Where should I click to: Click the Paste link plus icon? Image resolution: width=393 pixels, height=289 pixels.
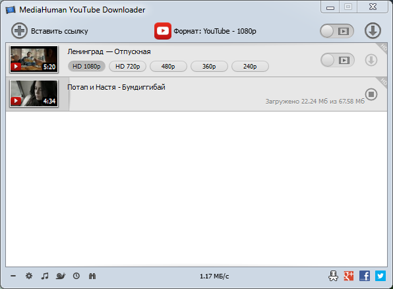19,31
